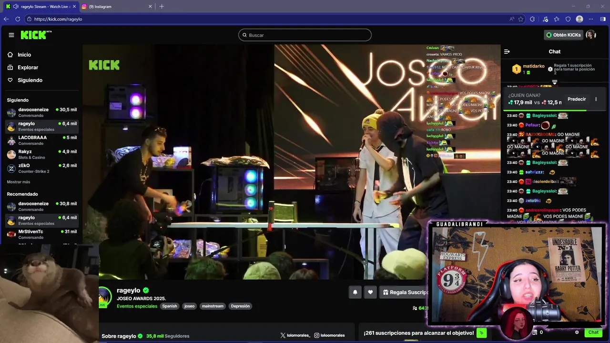Click the green subscription goal icon button
This screenshot has width=610, height=343.
point(482,333)
